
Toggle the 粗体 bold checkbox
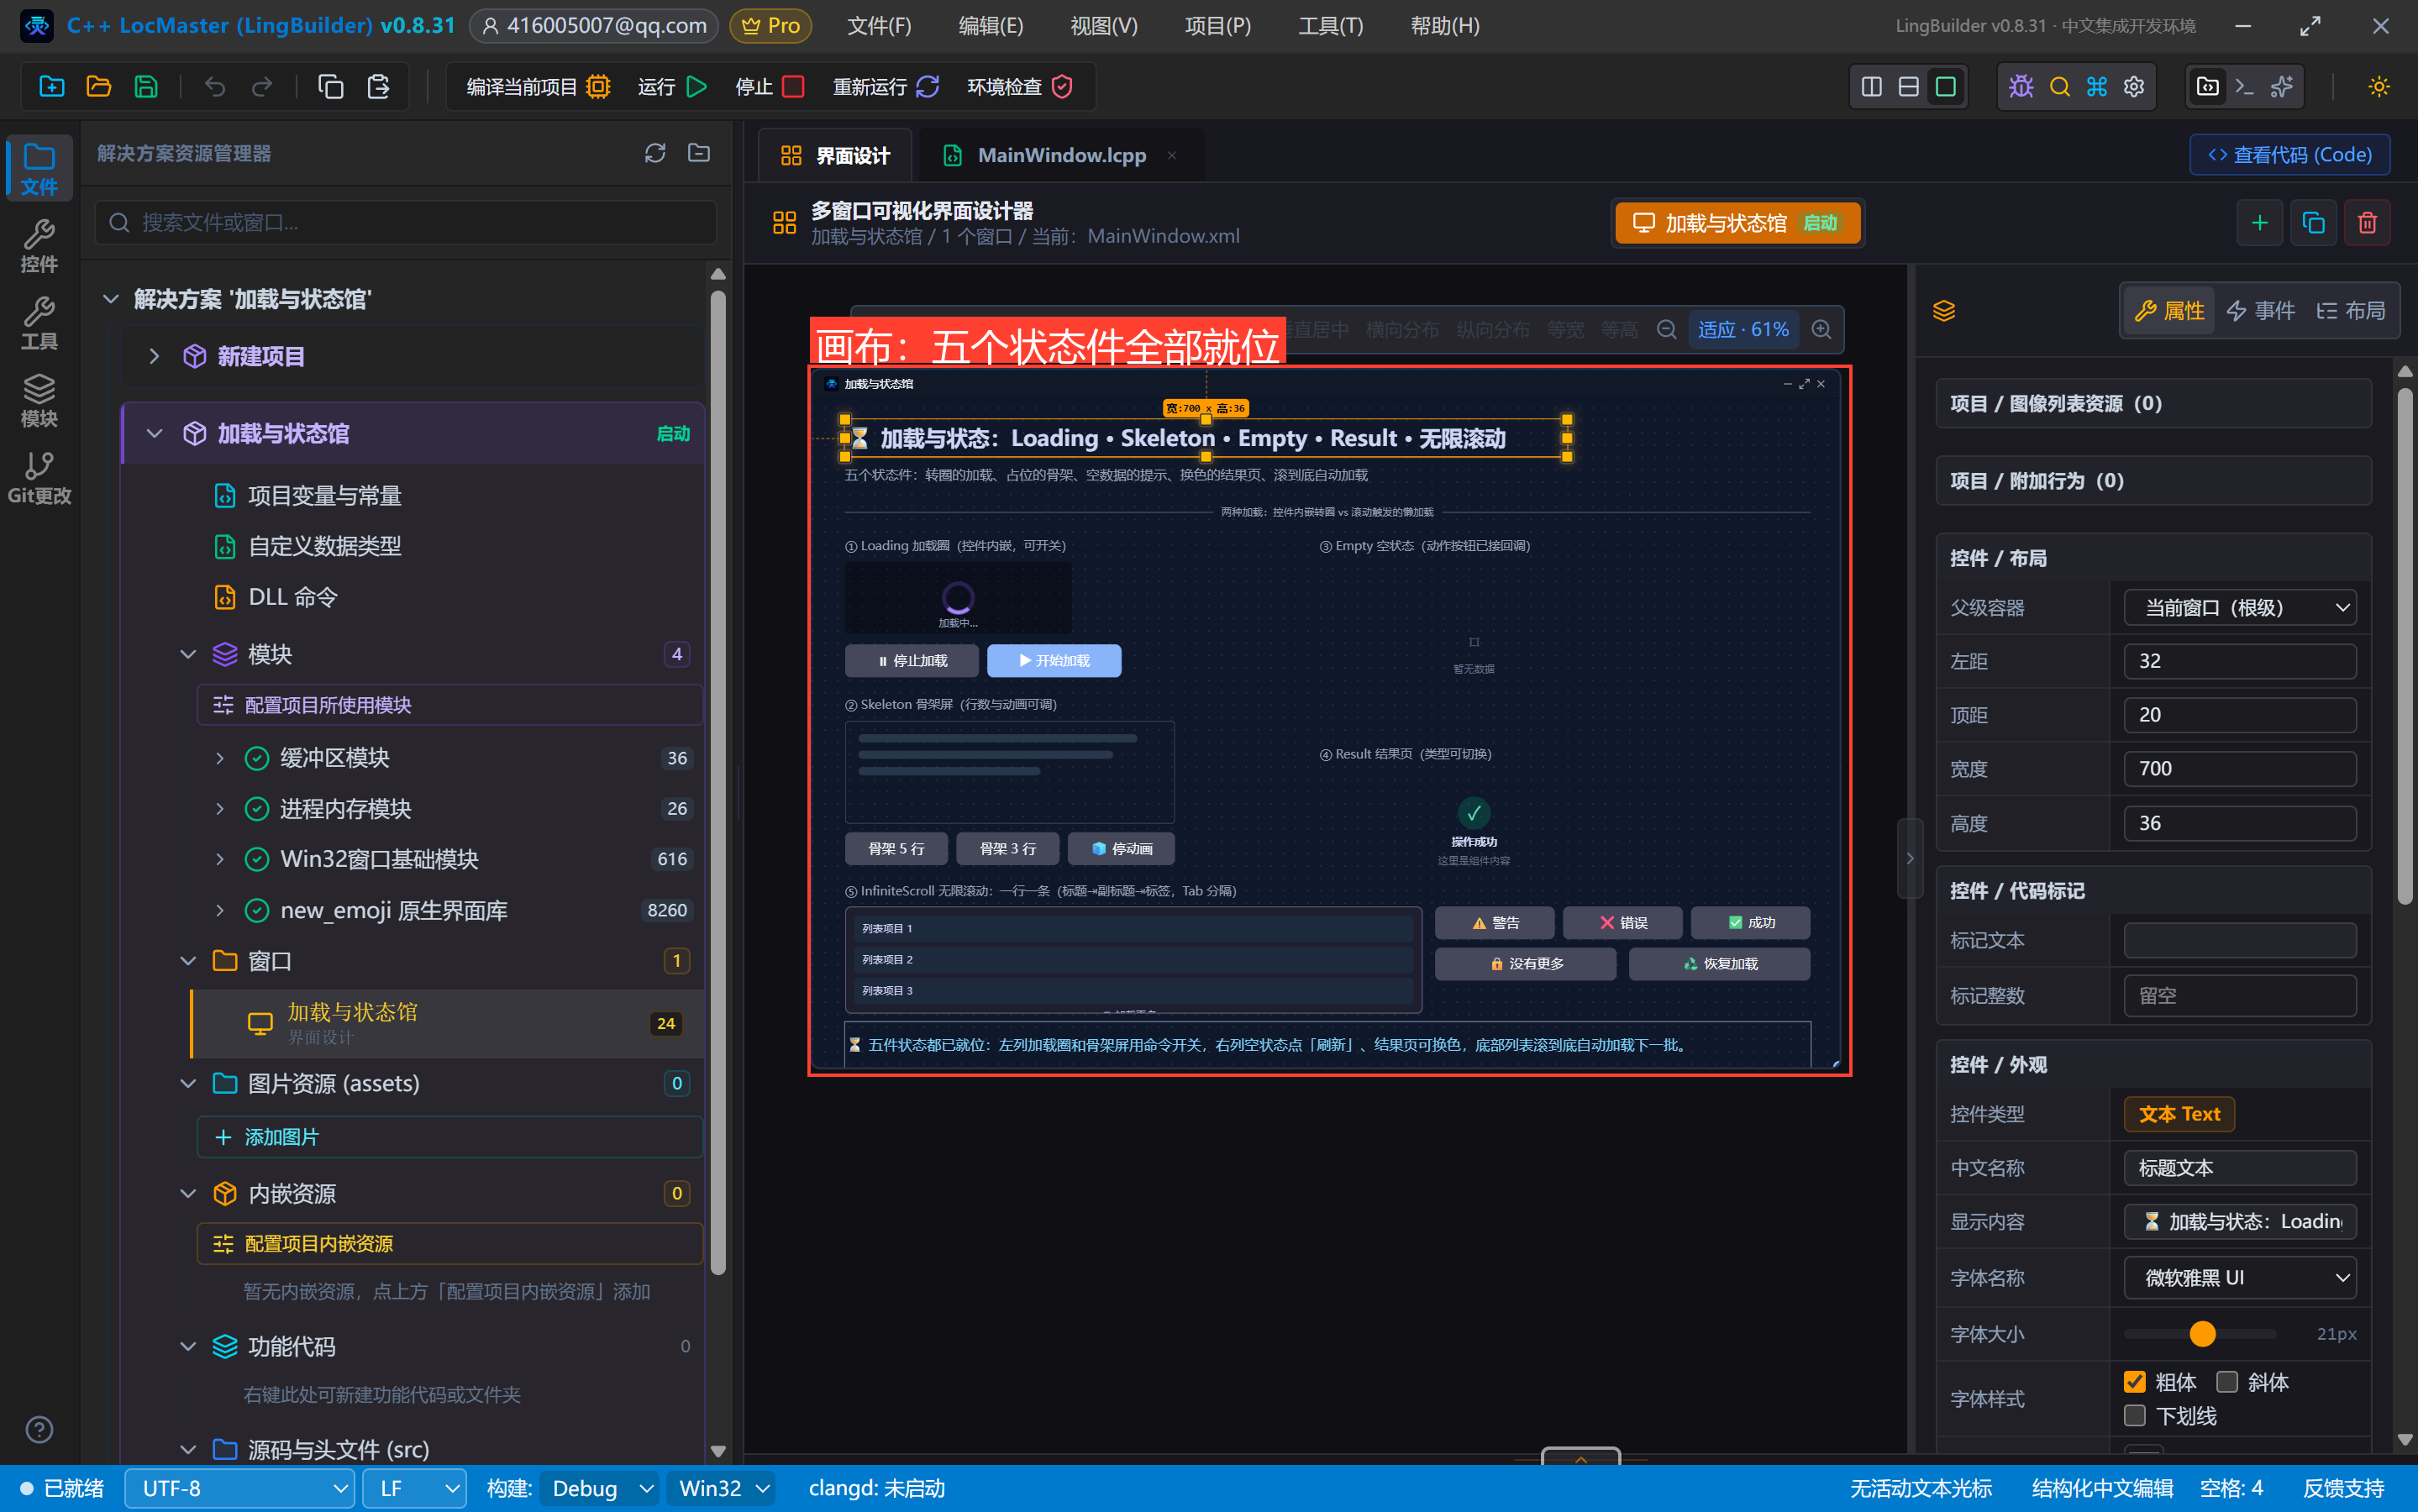2134,1382
